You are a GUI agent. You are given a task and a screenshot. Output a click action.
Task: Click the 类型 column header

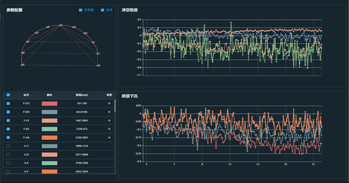coord(109,95)
